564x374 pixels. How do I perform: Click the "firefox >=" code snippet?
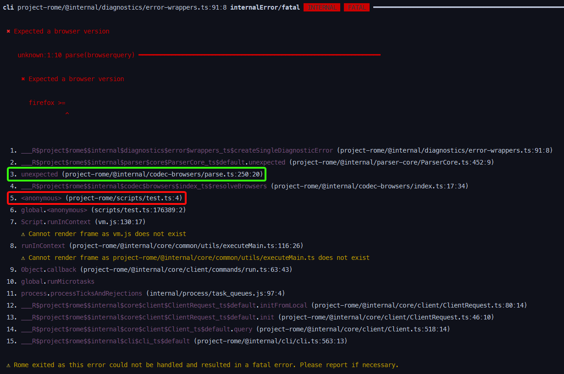[47, 103]
